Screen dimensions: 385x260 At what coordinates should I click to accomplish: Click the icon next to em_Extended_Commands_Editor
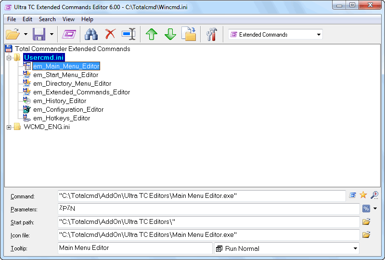click(x=27, y=92)
